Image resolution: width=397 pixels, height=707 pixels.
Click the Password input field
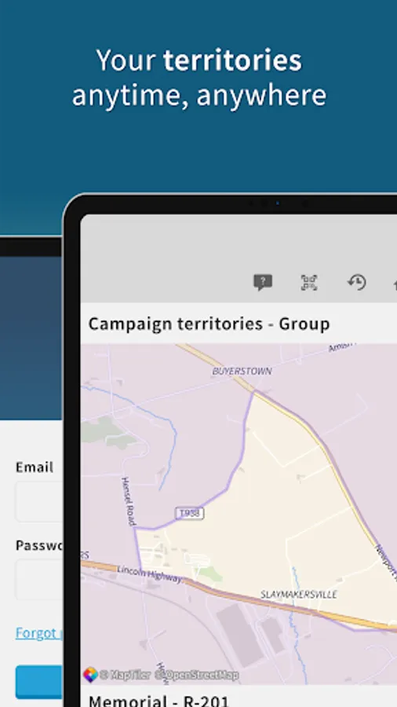point(38,580)
